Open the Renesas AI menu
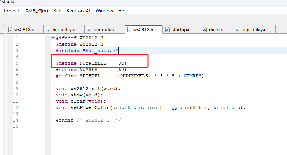Image resolution: width=287 pixels, height=155 pixels. 78,11
